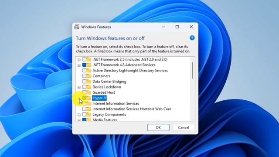Enable the Legacy Components checkbox
The image size is (279, 157).
84,115
